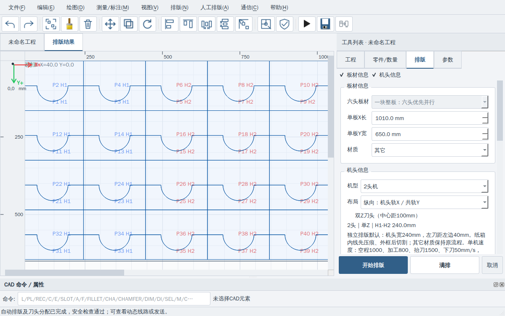Open the 布局 layout dropdown
Viewport: 505px width, 316px height.
(424, 202)
